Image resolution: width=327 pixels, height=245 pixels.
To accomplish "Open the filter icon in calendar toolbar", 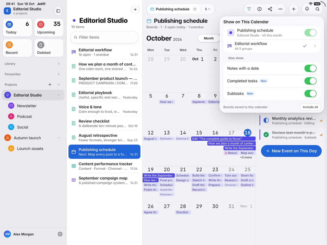I will [x=249, y=9].
